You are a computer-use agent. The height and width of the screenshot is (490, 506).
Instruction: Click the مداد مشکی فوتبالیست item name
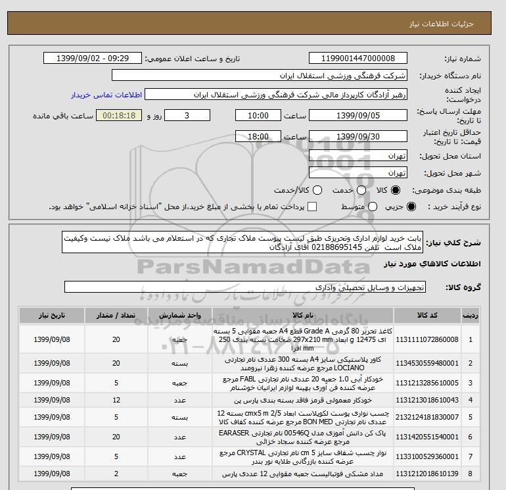coord(303,474)
